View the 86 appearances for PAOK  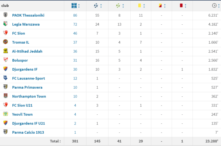pos(75,15)
